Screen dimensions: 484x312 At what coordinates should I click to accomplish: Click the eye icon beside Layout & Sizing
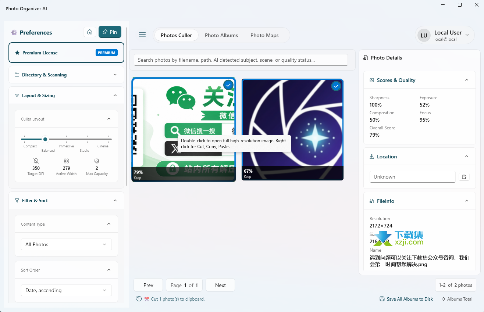tap(17, 96)
